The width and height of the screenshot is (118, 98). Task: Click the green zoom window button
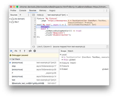click(x=17, y=7)
